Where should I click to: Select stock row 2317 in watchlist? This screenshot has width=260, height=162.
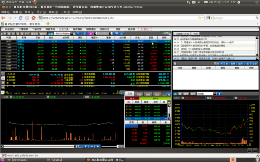(x=86, y=60)
